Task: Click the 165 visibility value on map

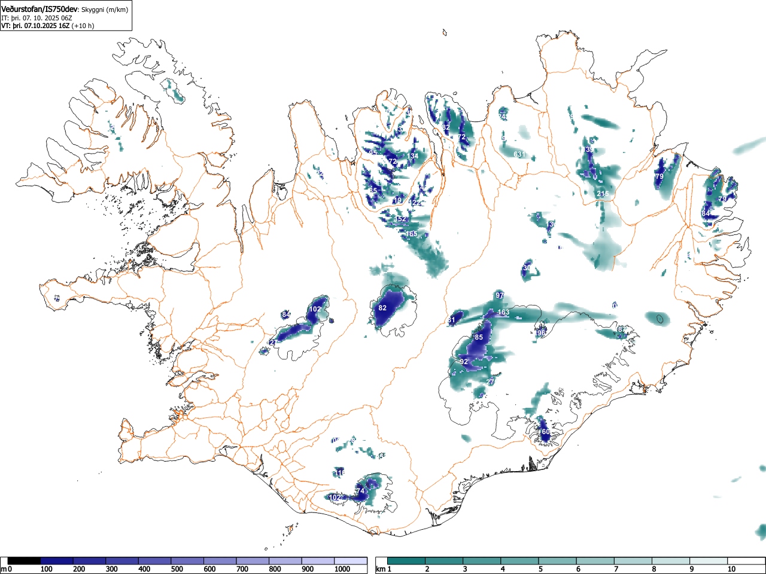Action: click(412, 234)
